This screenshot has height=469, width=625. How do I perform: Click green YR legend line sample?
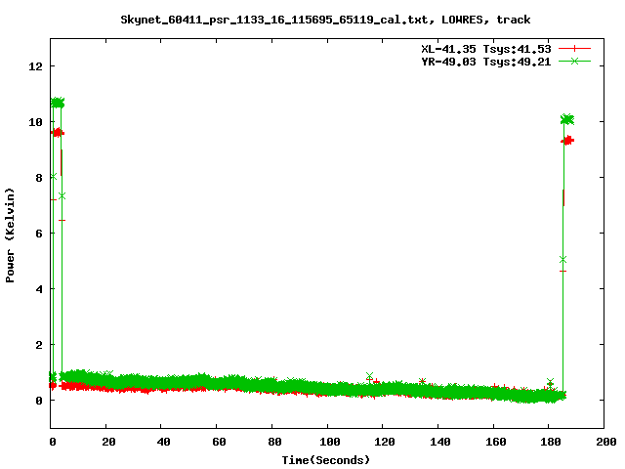pyautogui.click(x=574, y=62)
